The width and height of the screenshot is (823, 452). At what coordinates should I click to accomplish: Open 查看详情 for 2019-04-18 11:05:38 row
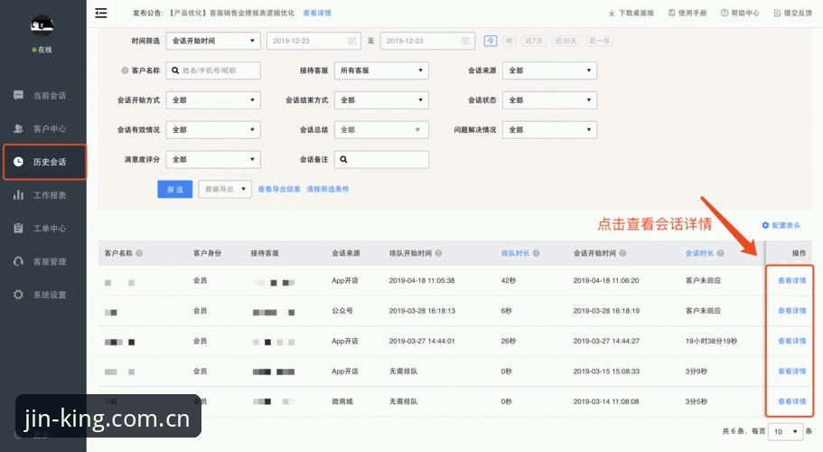(791, 281)
